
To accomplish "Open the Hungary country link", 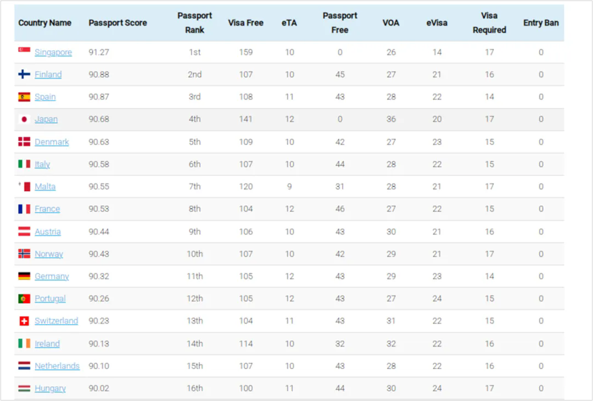I will pyautogui.click(x=51, y=388).
